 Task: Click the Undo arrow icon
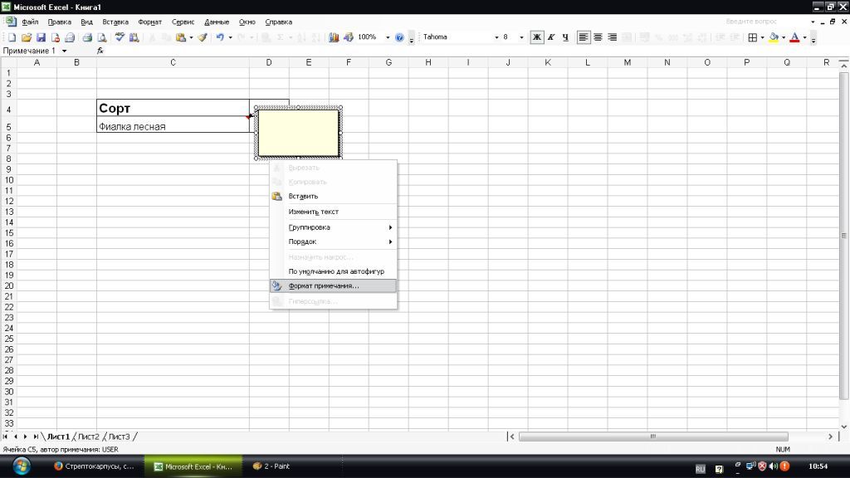click(x=220, y=37)
